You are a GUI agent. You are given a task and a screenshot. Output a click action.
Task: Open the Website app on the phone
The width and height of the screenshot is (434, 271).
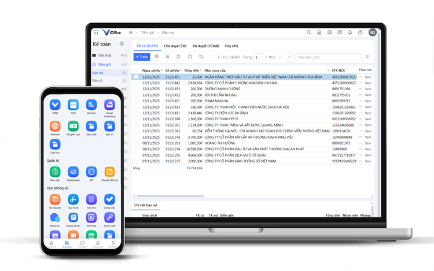[x=55, y=126]
